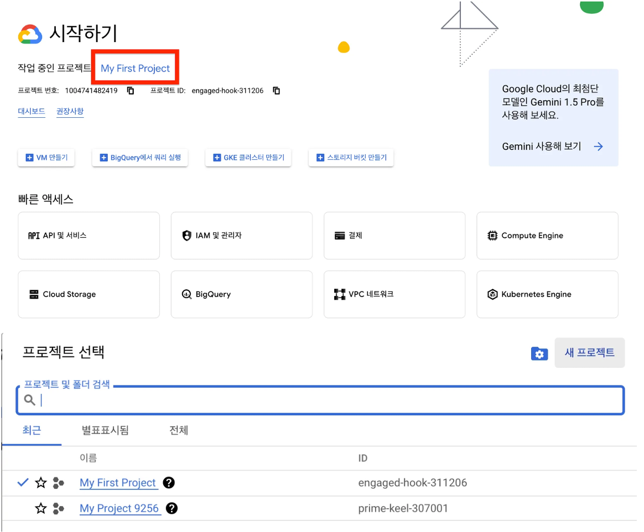Star the My Project 9256 row
The height and width of the screenshot is (532, 644).
[x=40, y=509]
